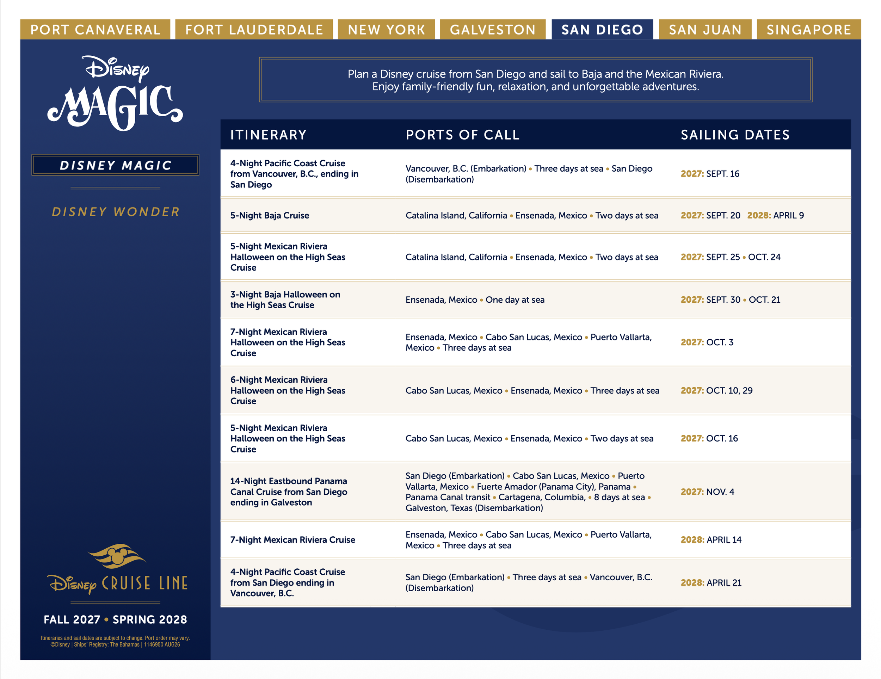Image resolution: width=881 pixels, height=679 pixels.
Task: Select 6-Night Mexican Riviera Halloween itinerary
Action: (x=288, y=390)
